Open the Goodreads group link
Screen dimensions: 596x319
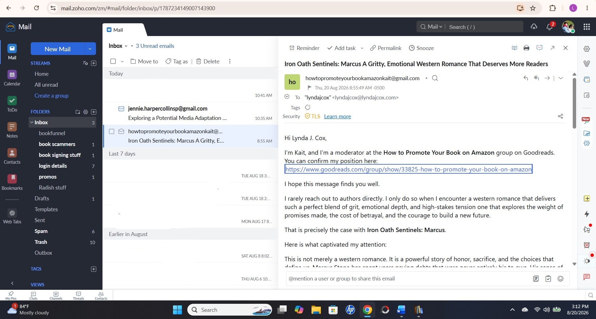pyautogui.click(x=408, y=169)
